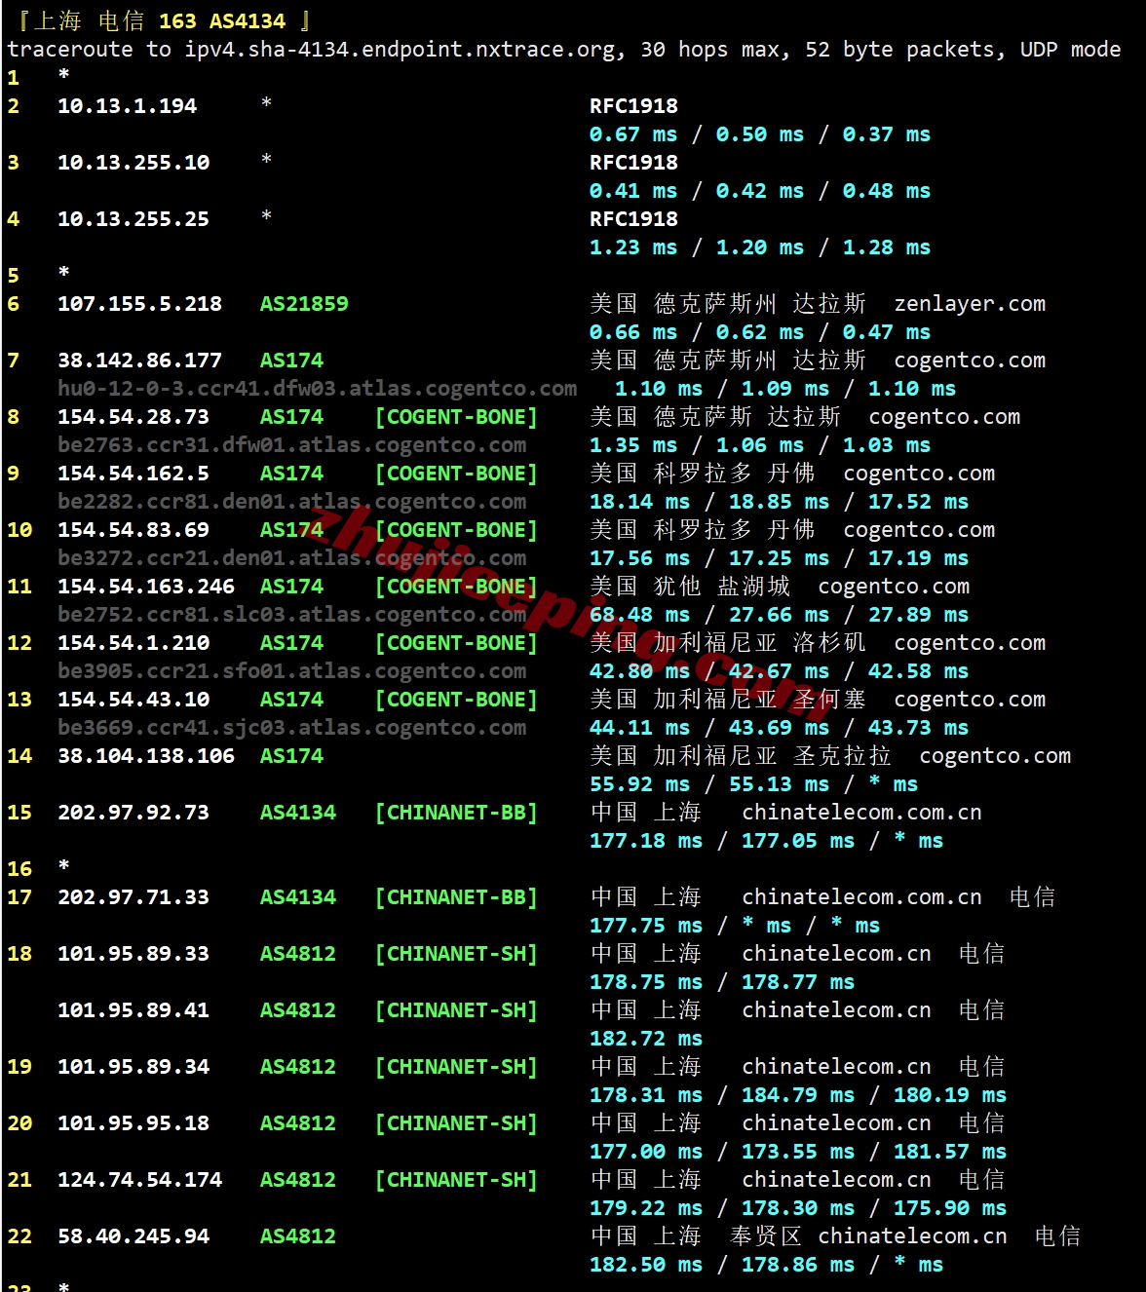Click AS4812 on hop 22
Viewport: 1146px width, 1292px height.
pos(298,1236)
